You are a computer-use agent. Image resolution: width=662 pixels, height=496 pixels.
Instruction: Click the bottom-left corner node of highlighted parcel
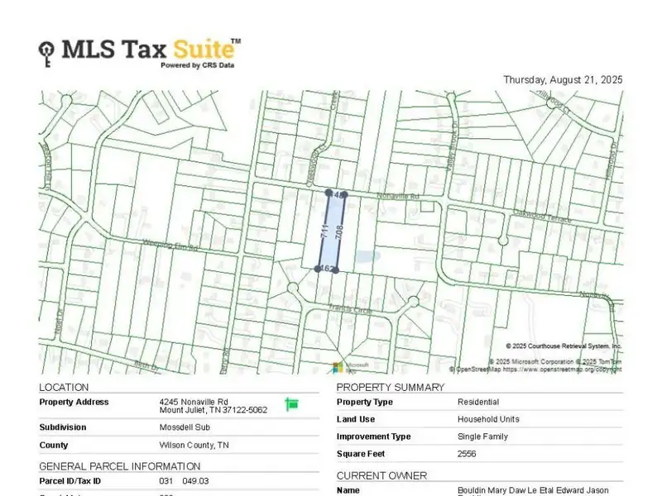click(x=319, y=268)
